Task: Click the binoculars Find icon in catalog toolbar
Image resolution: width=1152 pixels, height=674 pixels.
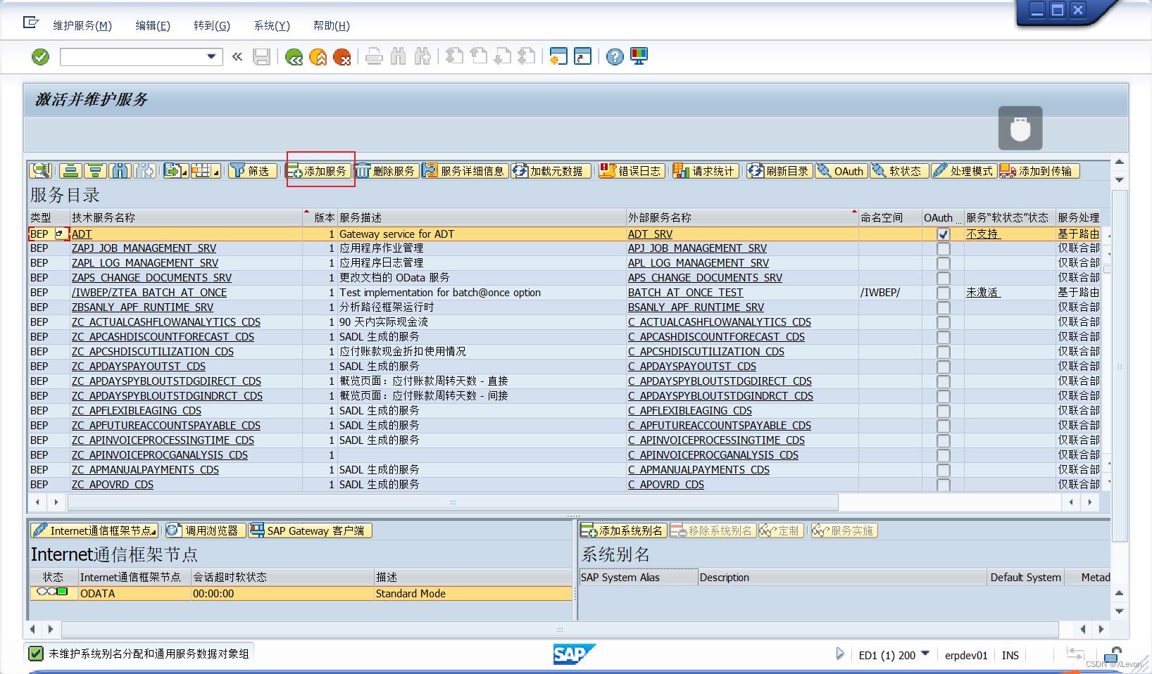Action: click(120, 170)
